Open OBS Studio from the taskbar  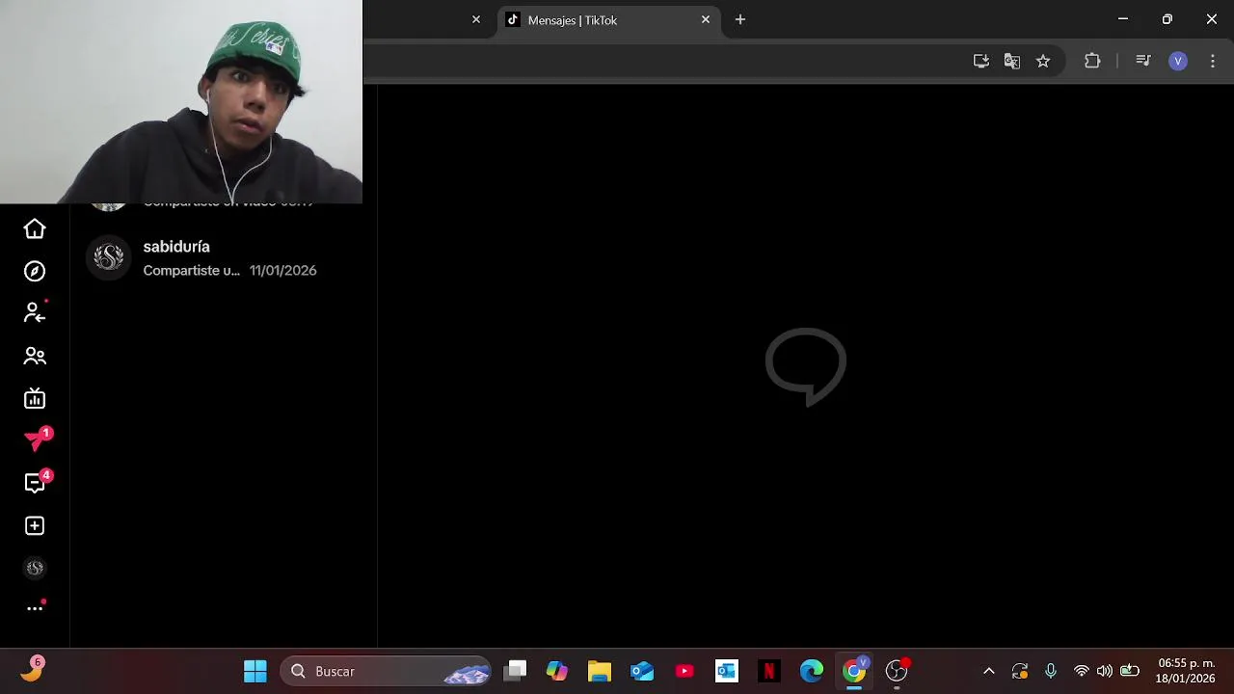(x=898, y=671)
